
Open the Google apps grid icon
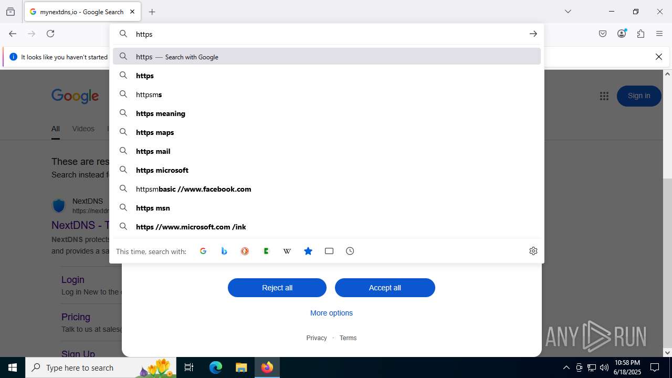pyautogui.click(x=604, y=96)
